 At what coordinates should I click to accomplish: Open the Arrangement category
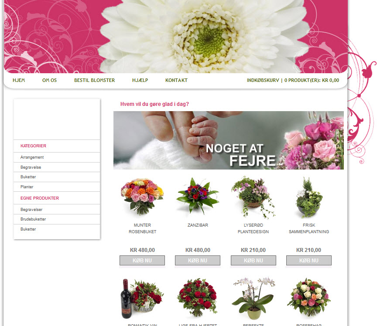point(32,157)
